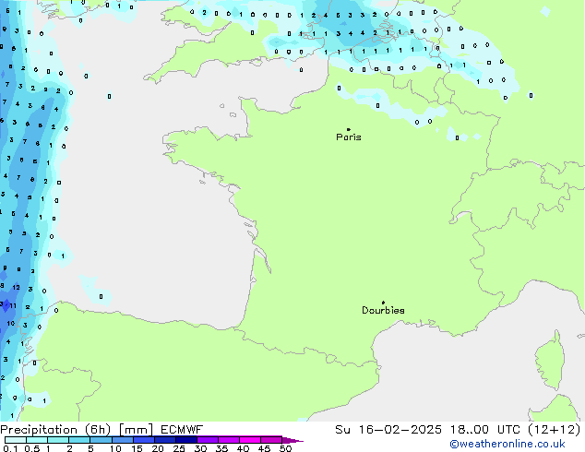This screenshot has width=585, height=452.
Task: Click the 25–30 mm legend swatch
Action: pos(185,440)
